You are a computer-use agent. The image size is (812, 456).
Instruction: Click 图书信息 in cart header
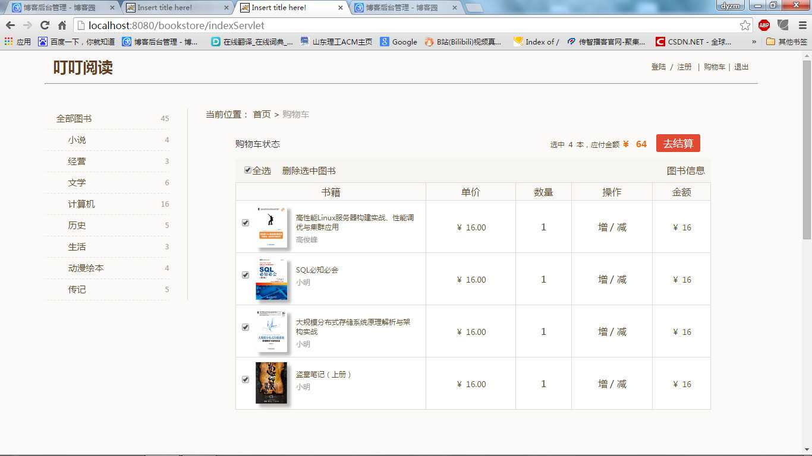pyautogui.click(x=685, y=171)
